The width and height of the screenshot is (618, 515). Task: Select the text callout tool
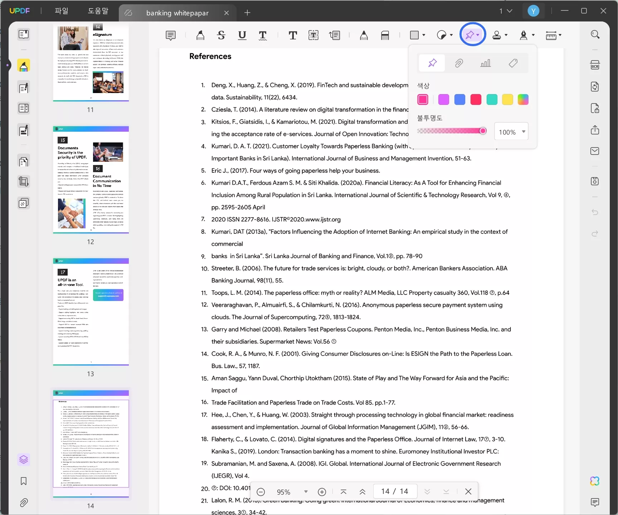point(335,35)
